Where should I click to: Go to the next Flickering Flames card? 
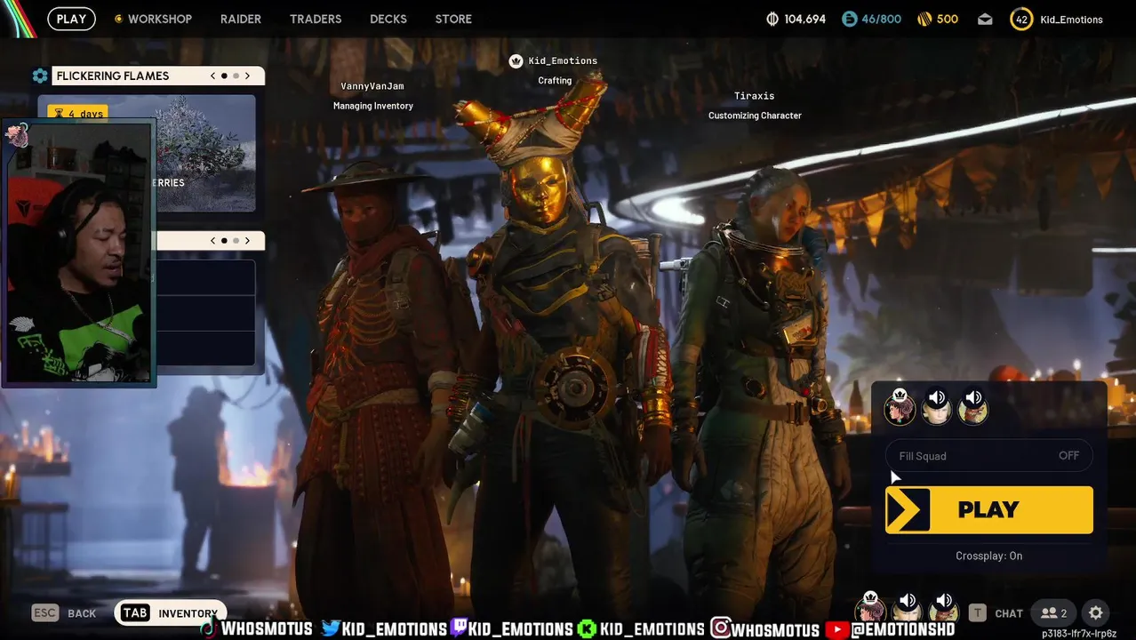[247, 76]
